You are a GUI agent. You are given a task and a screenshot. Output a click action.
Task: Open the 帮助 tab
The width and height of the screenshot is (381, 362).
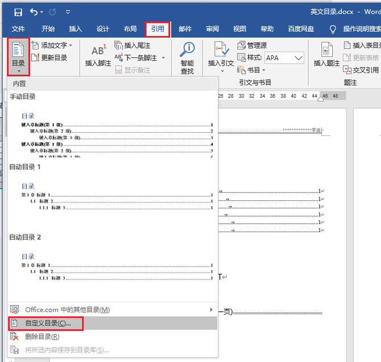267,29
